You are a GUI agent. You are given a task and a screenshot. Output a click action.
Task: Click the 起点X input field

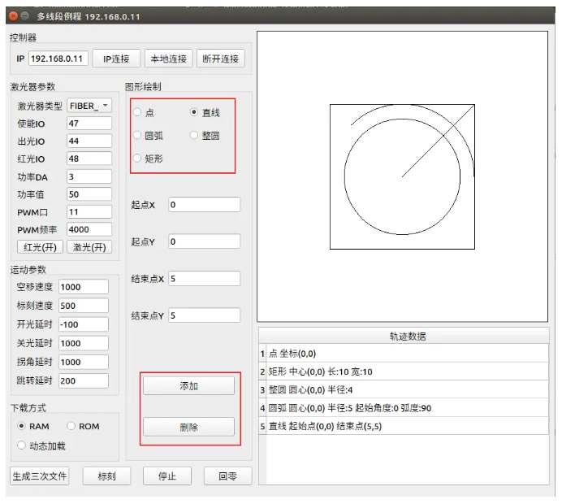[x=205, y=205]
